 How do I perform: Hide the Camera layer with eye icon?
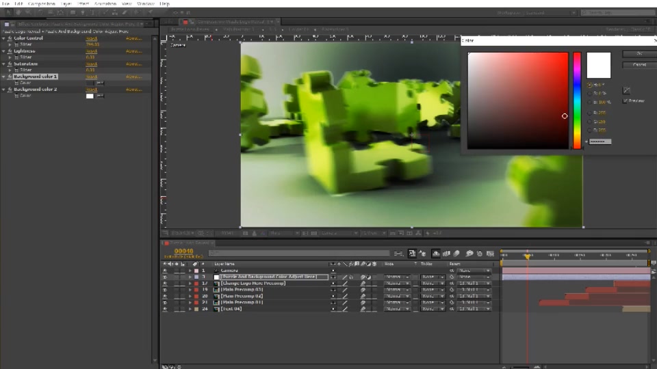tap(165, 271)
